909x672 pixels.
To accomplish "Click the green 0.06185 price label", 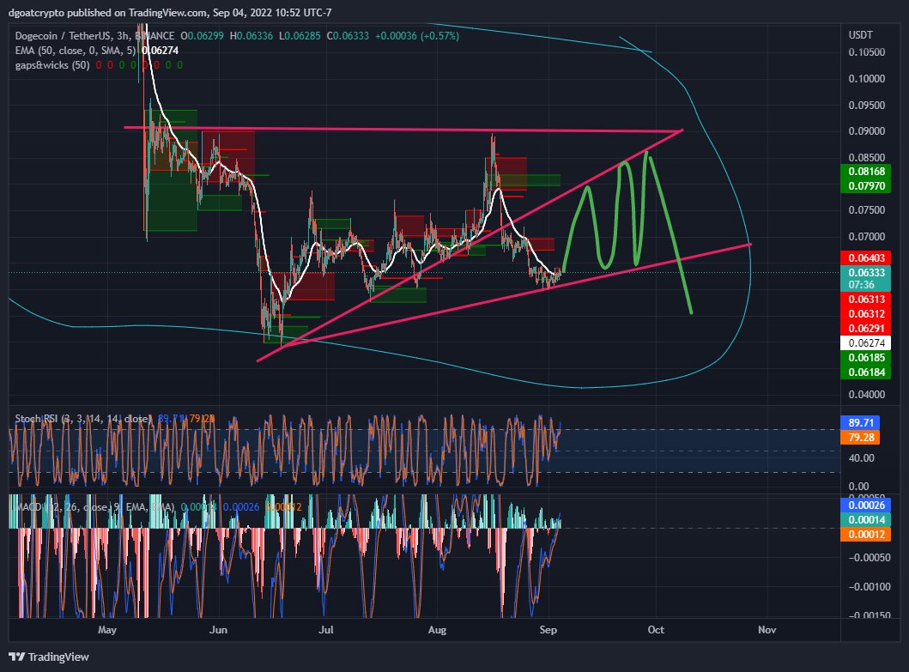I will pyautogui.click(x=866, y=357).
